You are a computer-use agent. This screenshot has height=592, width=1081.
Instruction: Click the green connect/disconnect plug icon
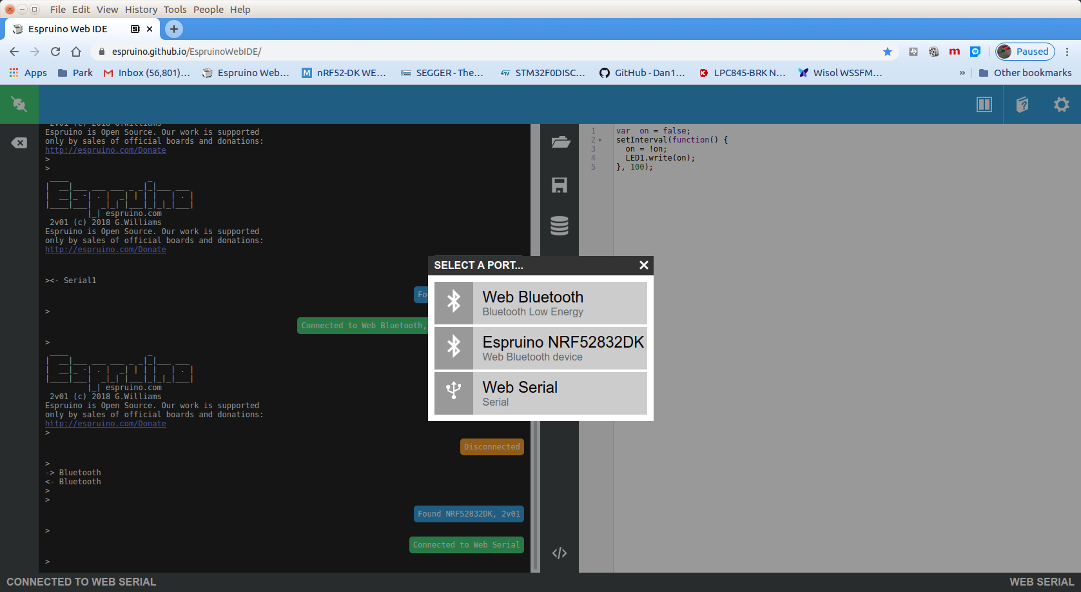[x=19, y=104]
